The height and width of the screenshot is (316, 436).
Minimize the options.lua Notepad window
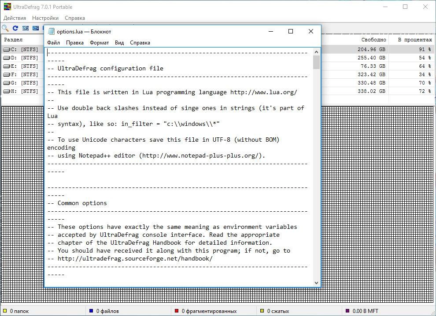click(271, 31)
